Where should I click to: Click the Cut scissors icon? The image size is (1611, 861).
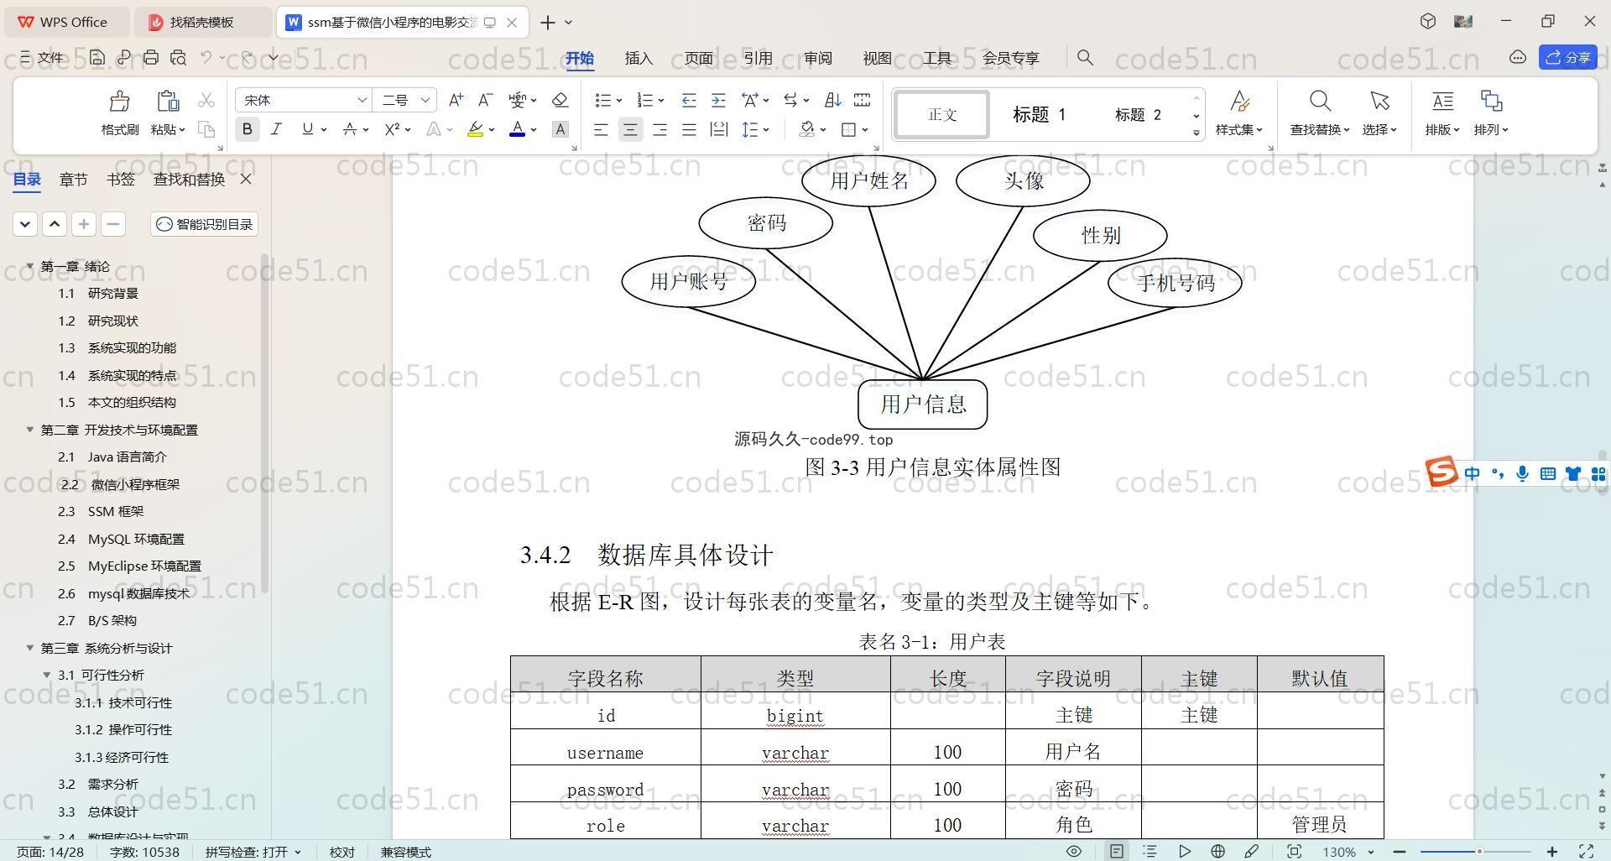206,101
